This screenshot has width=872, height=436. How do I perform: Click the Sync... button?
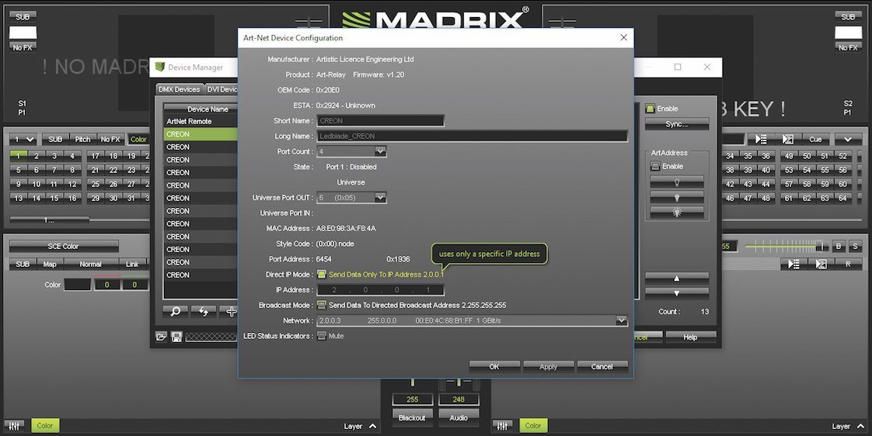(x=677, y=124)
